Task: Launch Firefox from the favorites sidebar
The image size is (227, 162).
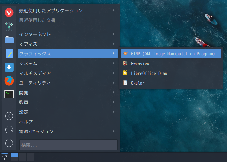Action: pos(9,81)
